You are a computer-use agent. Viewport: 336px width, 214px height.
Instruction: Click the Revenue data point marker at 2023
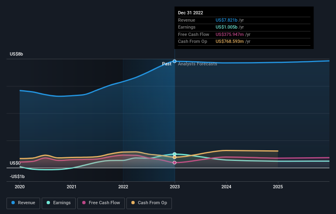click(175, 61)
